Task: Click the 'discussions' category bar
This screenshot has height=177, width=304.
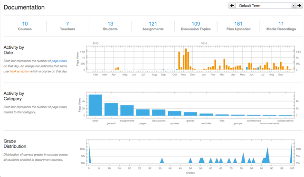Action: click(159, 112)
